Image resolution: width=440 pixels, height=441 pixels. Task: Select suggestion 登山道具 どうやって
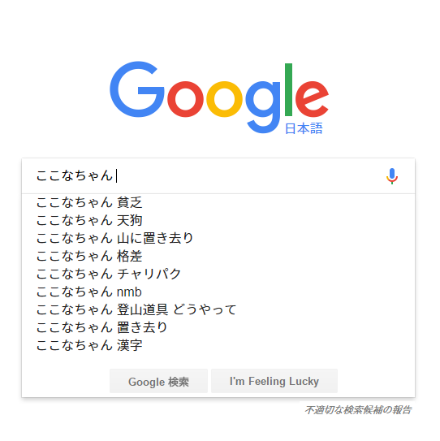pyautogui.click(x=218, y=309)
